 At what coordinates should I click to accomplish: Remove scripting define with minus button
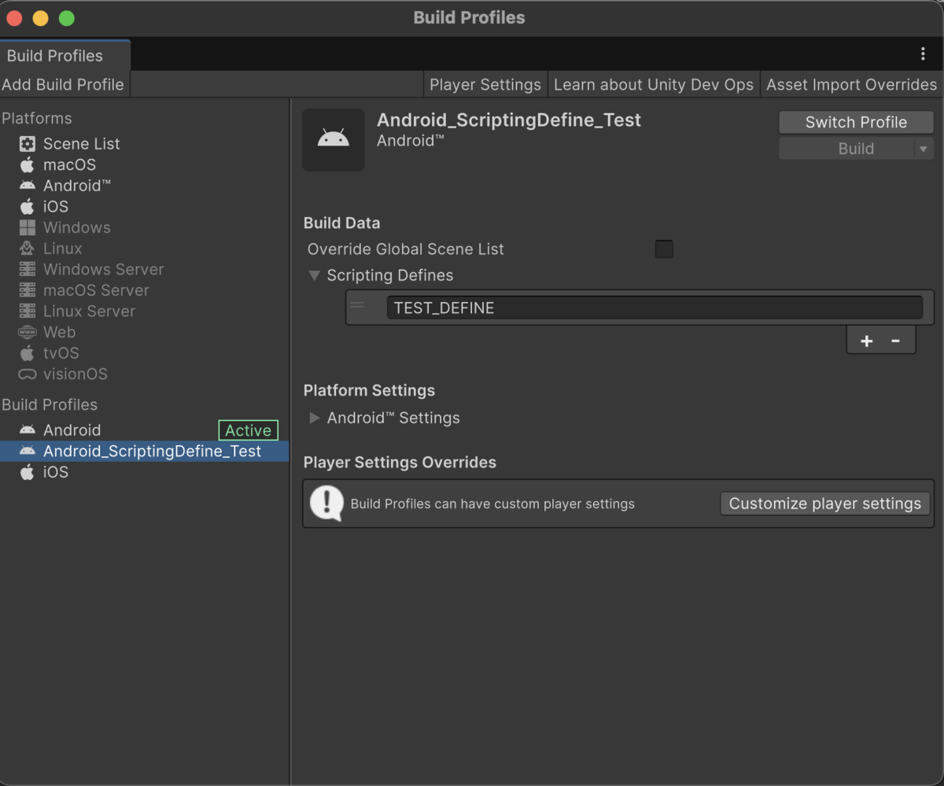pyautogui.click(x=895, y=341)
